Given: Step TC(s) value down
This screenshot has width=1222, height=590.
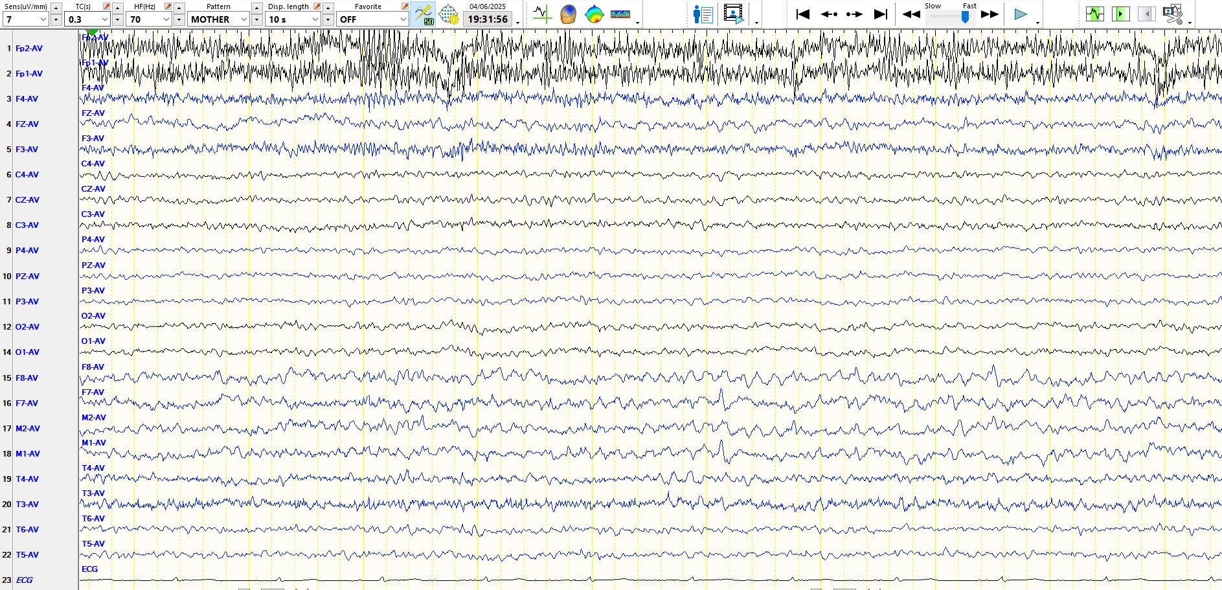Looking at the screenshot, I should pos(117,19).
